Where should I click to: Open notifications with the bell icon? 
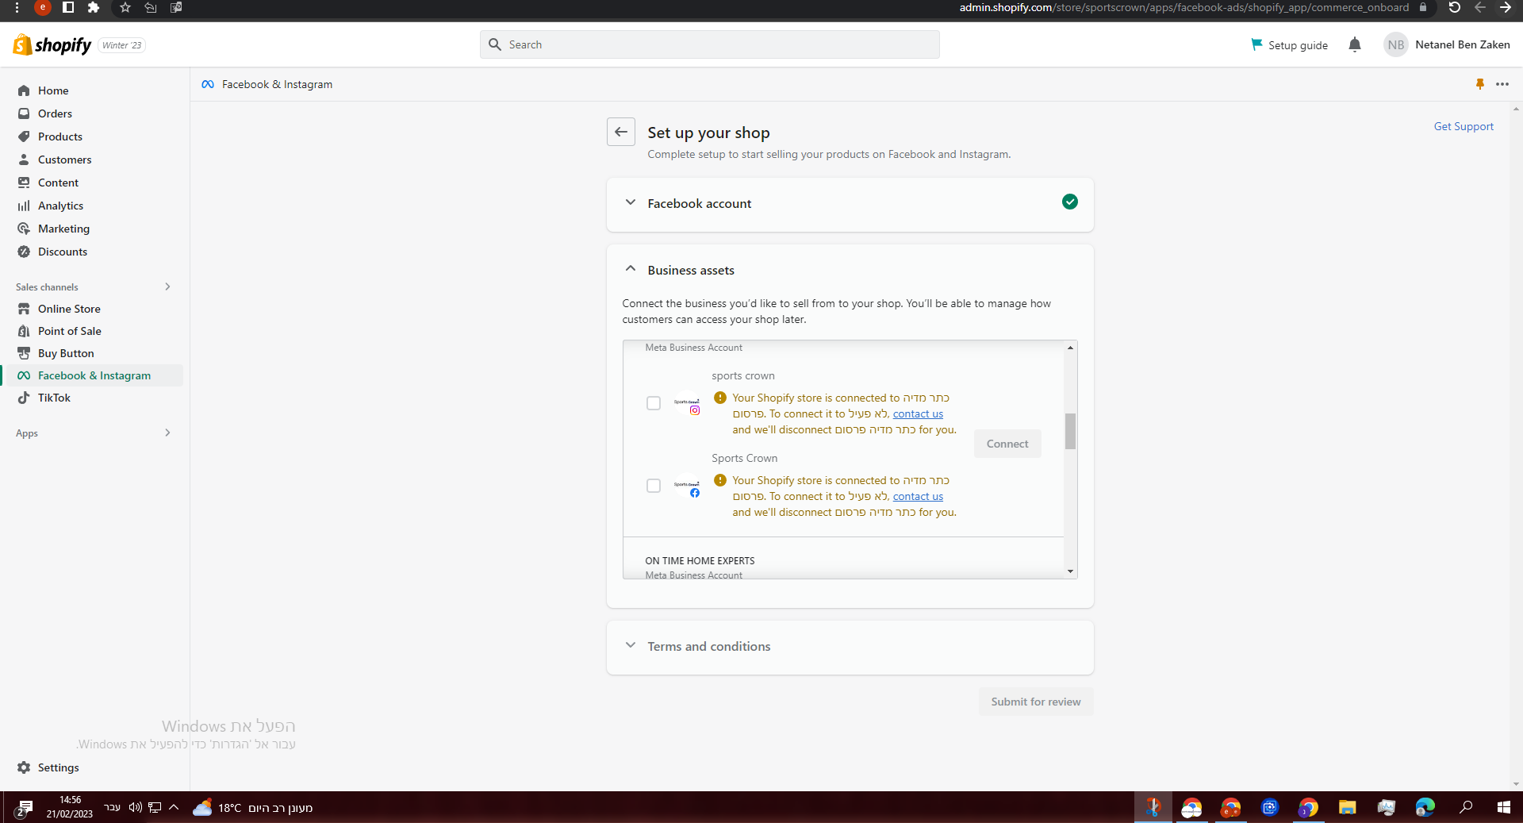point(1355,45)
